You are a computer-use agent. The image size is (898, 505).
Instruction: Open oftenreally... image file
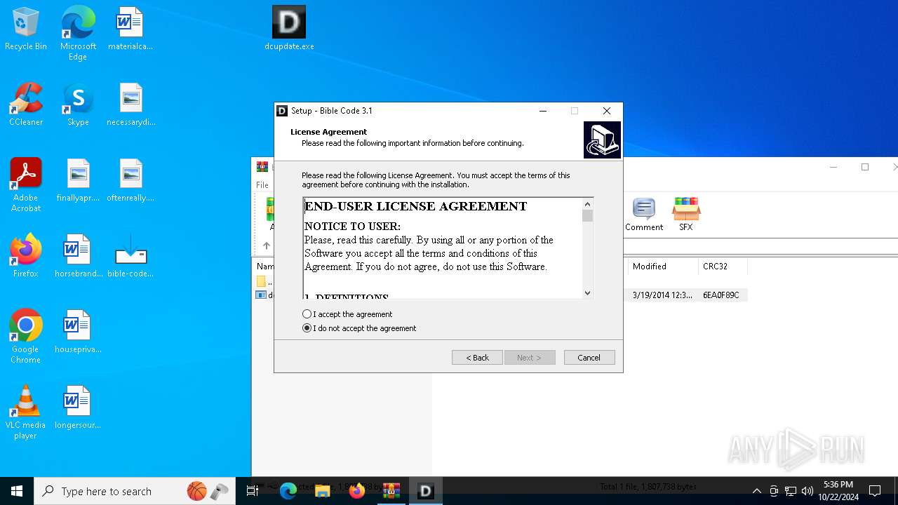(130, 181)
